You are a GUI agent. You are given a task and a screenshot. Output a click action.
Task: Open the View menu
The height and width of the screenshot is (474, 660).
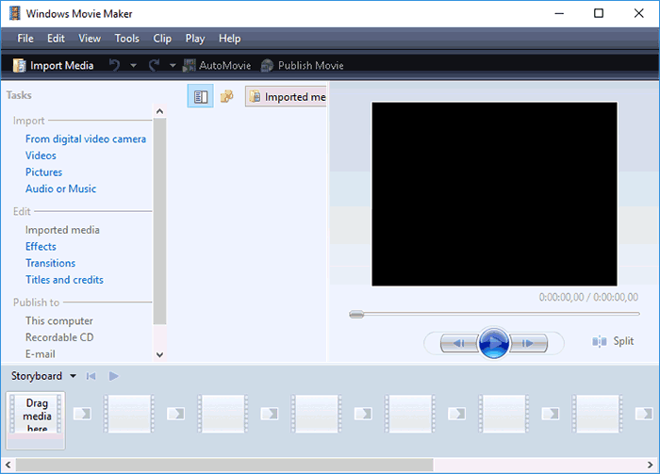point(90,39)
